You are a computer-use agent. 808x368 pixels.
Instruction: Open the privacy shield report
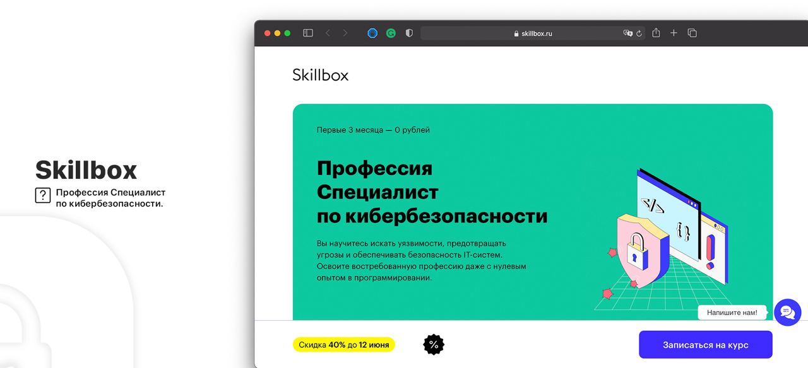click(409, 33)
